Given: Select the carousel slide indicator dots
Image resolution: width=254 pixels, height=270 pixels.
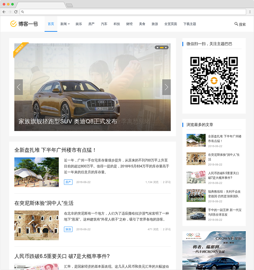Looking at the screenshot, I should (x=162, y=48).
